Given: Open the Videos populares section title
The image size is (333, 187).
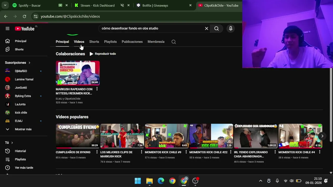Looking at the screenshot, I should (x=72, y=117).
